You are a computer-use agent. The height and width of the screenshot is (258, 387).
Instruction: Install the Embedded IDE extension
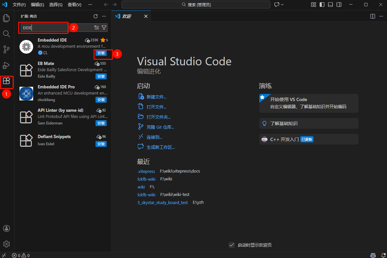click(x=101, y=53)
